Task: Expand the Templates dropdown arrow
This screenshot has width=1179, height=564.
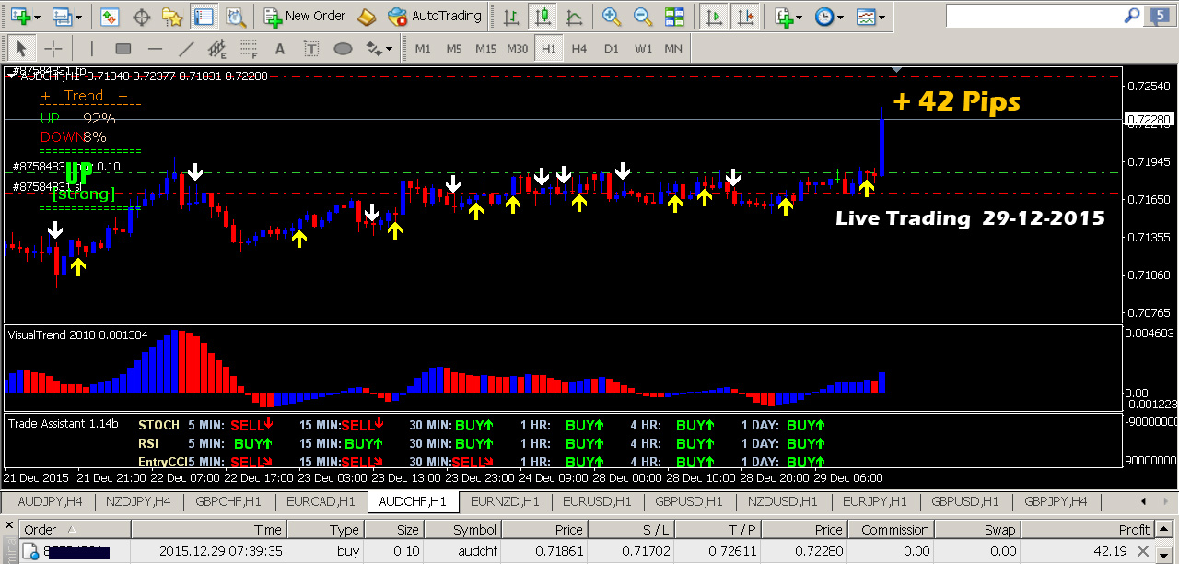Action: pos(882,17)
